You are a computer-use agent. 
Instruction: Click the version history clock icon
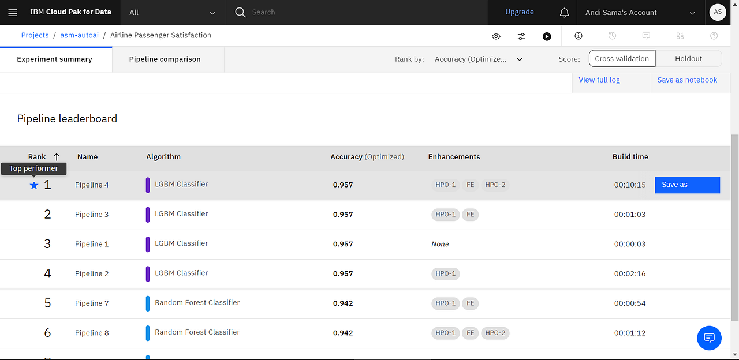pyautogui.click(x=612, y=36)
